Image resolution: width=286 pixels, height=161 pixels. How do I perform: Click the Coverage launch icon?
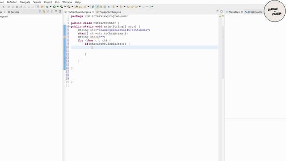tap(62, 7)
